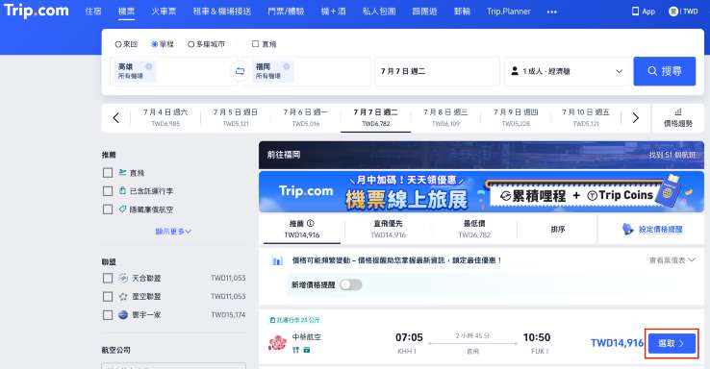Image resolution: width=710 pixels, height=369 pixels.
Task: Expand 查看票價表 fare table
Action: 672,260
